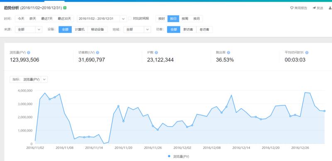This screenshot has width=332, height=161.
Task: Open help icon next to 跳出率
Action: tap(229, 53)
